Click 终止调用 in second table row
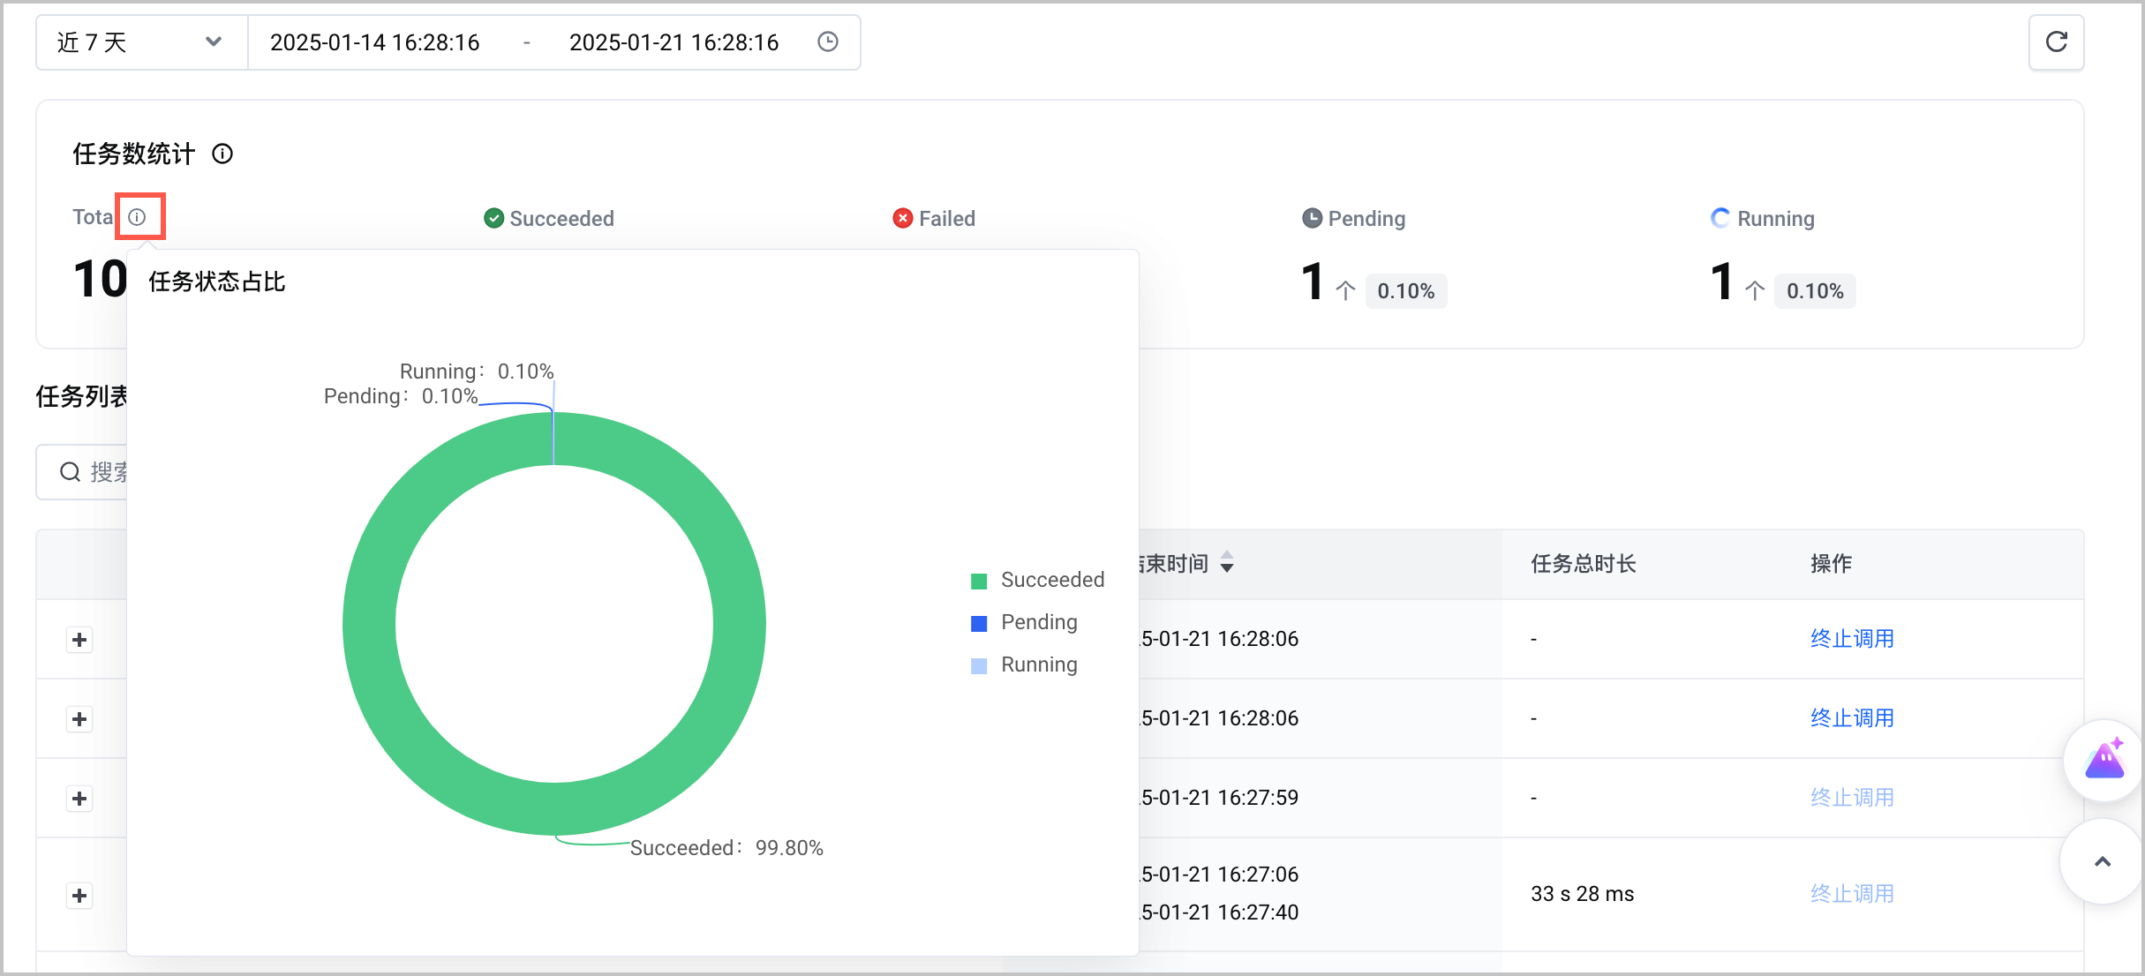This screenshot has width=2145, height=976. point(1852,718)
